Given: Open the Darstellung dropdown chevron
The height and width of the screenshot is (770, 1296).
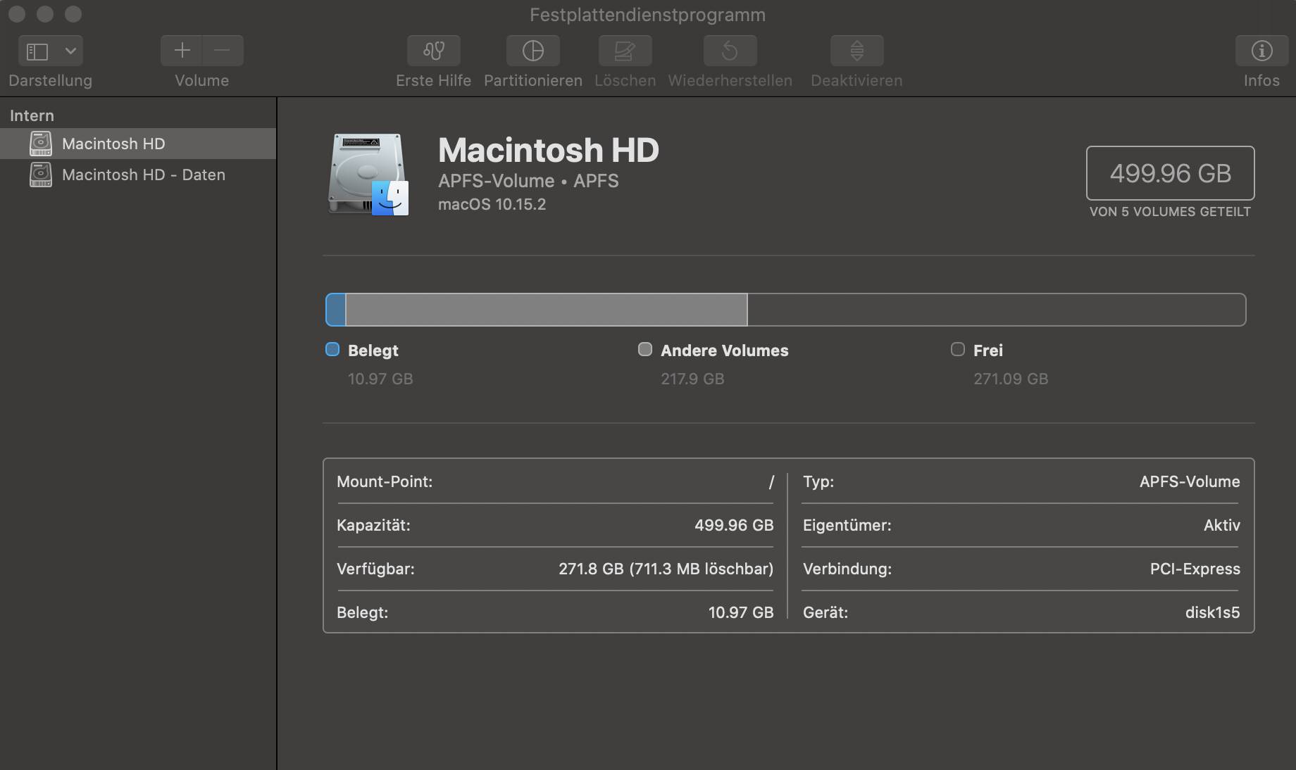Looking at the screenshot, I should (x=70, y=51).
